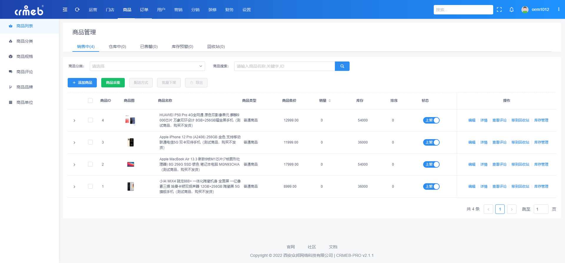This screenshot has width=565, height=263.
Task: Open the notifications bell
Action: click(x=511, y=10)
